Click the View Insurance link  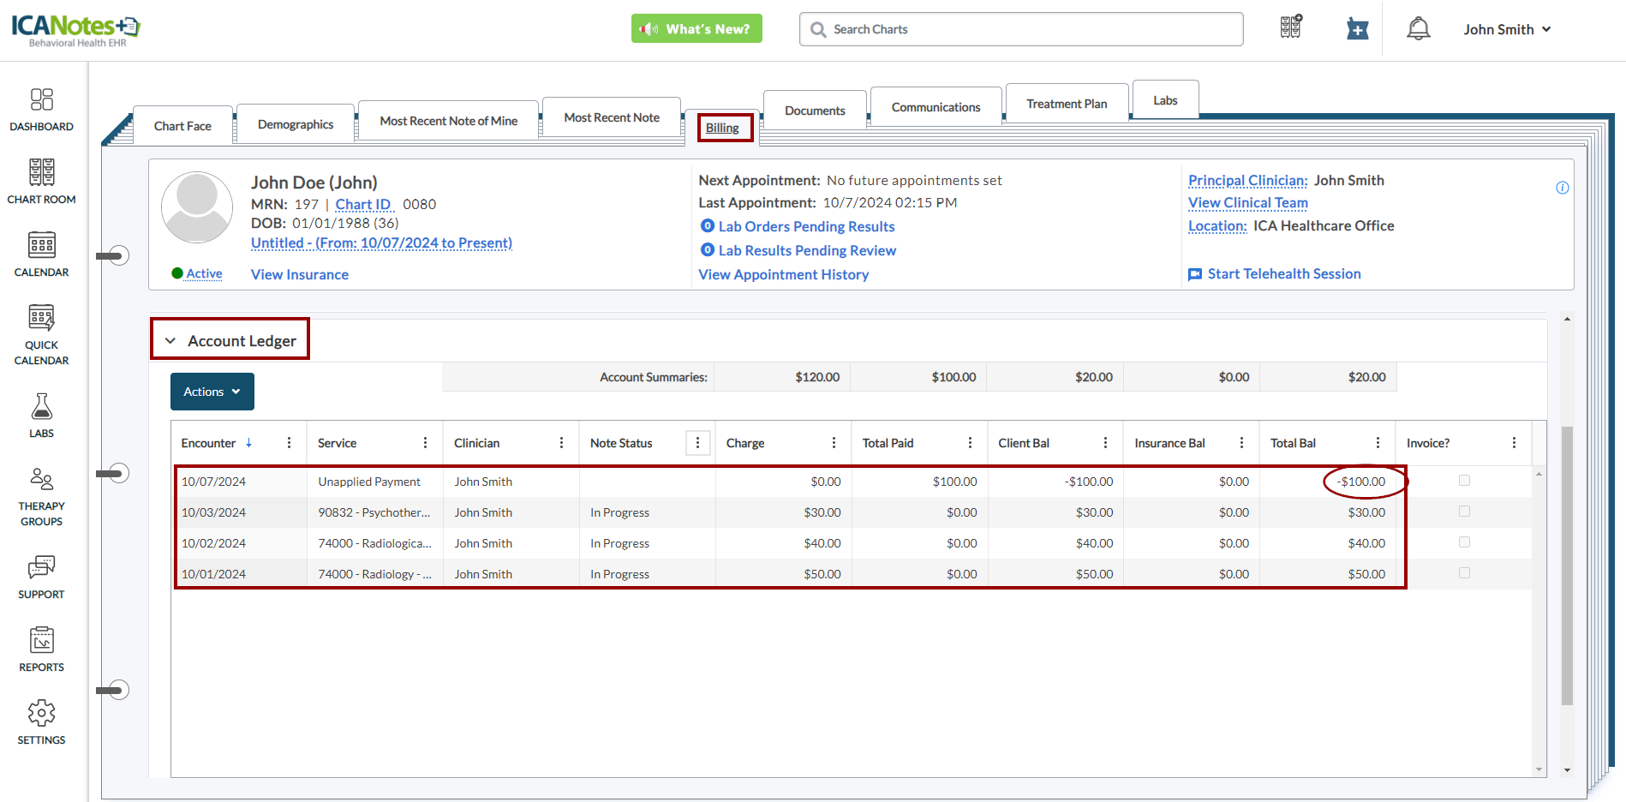point(299,274)
